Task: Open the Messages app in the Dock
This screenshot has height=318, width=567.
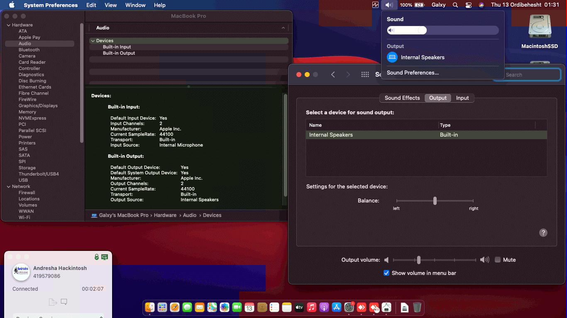Action: (187, 307)
